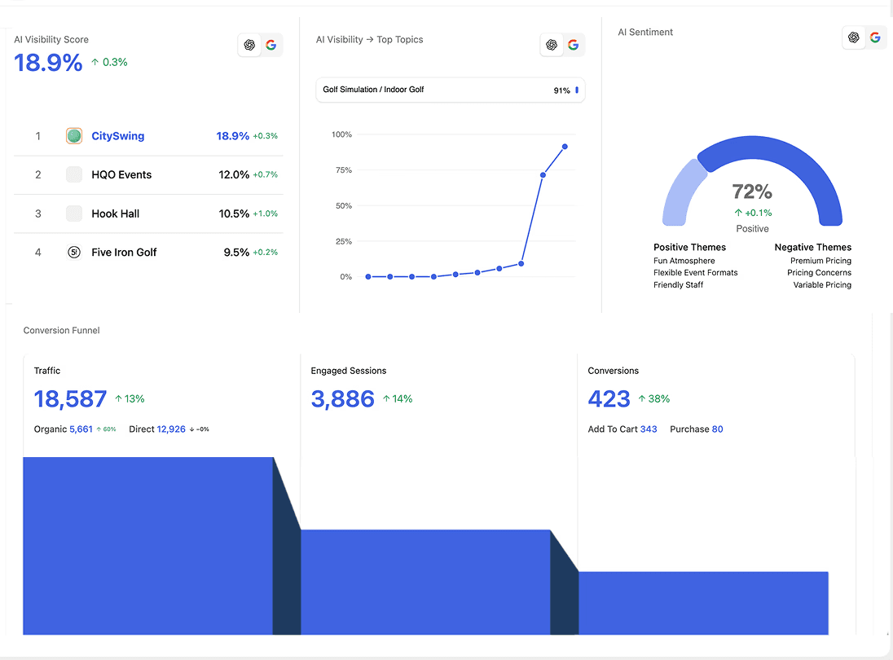
Task: Click the Conversion Funnel heading
Action: click(61, 330)
